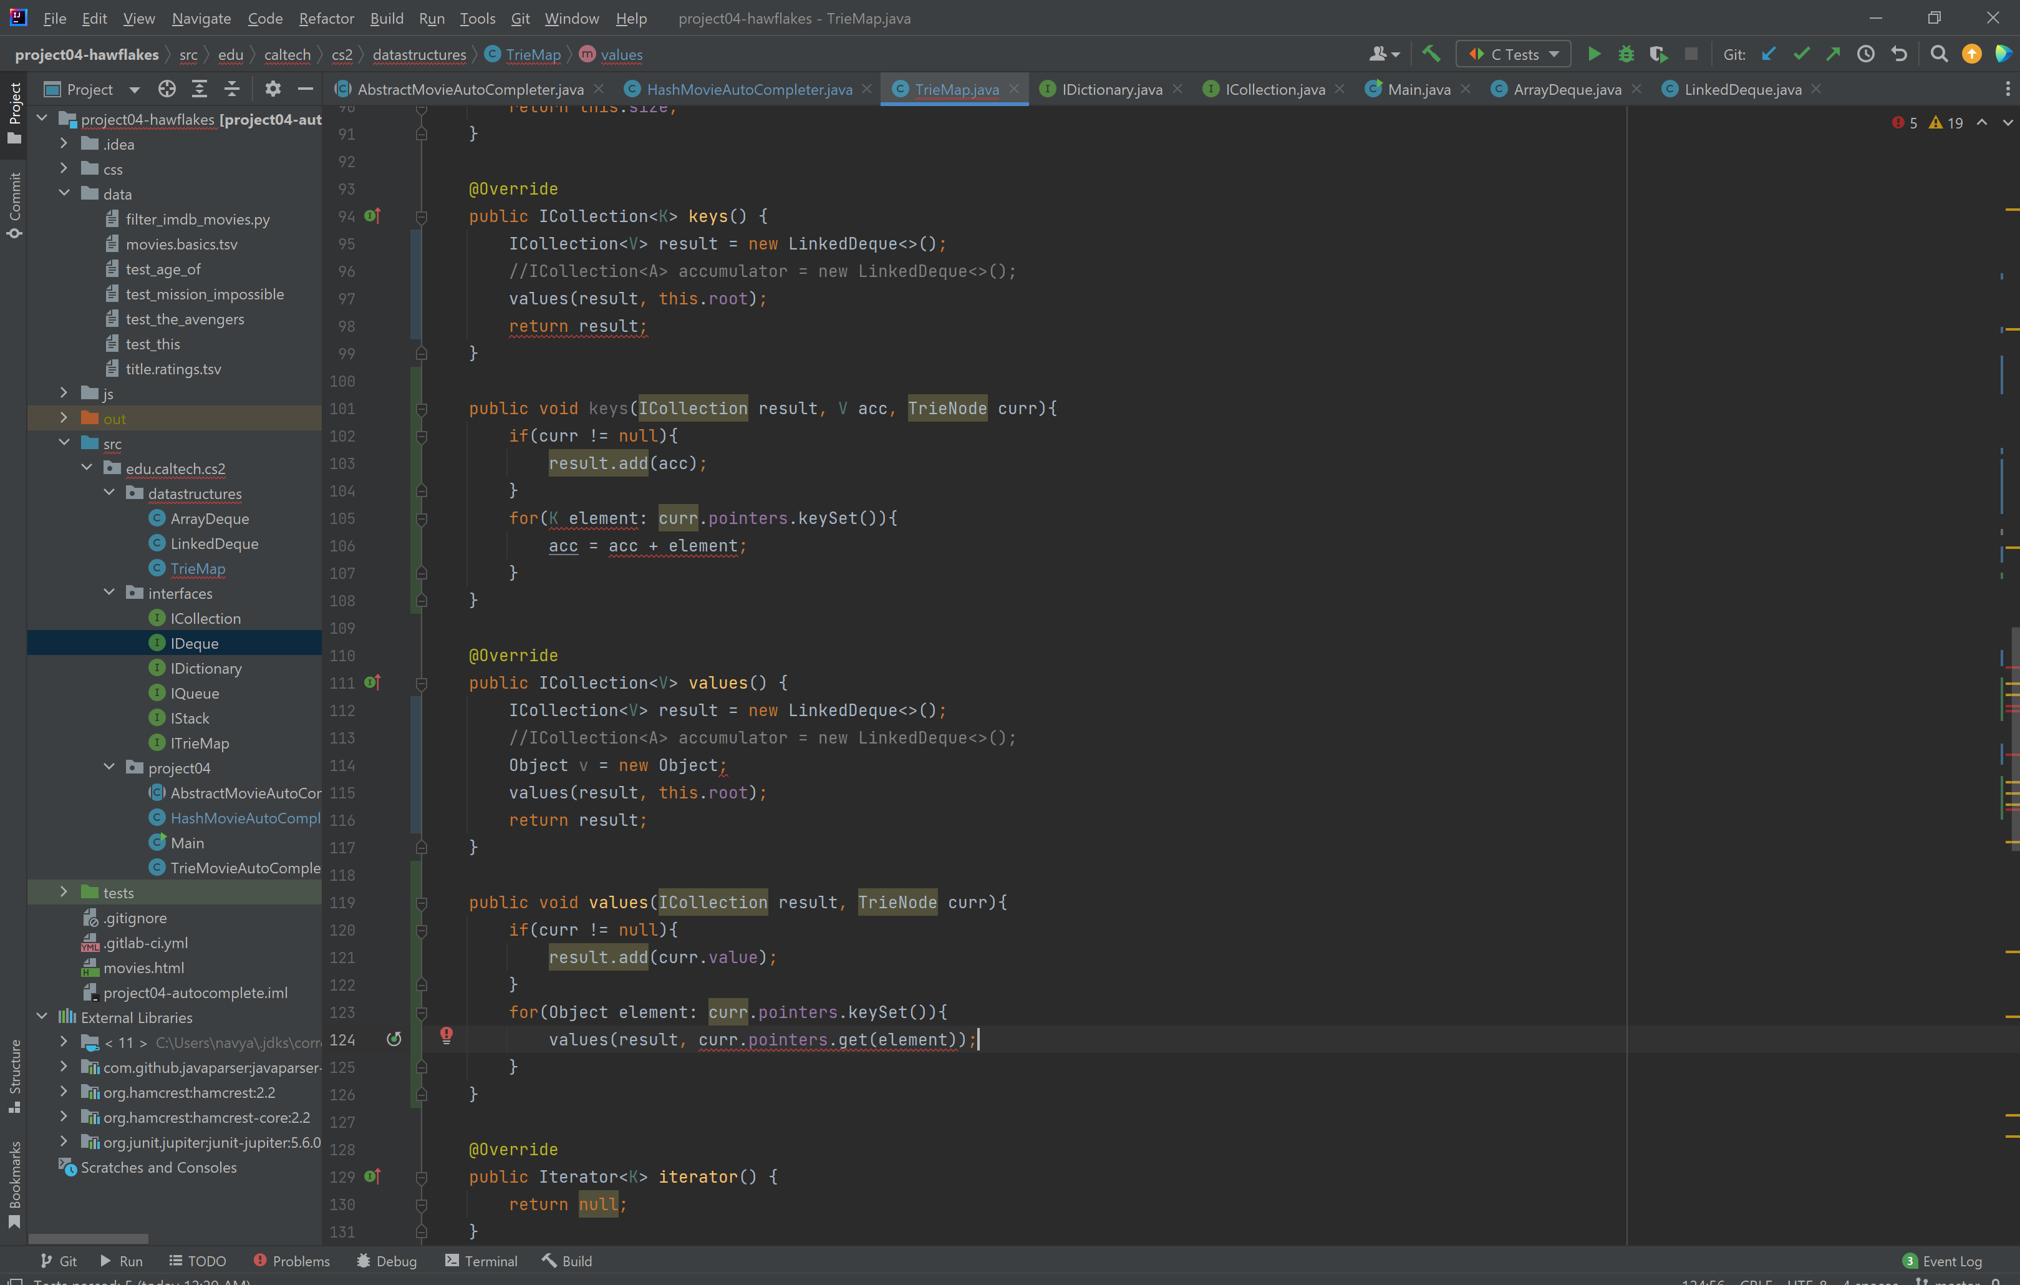
Task: Toggle fold marker for the keys method on line 101
Action: 422,409
